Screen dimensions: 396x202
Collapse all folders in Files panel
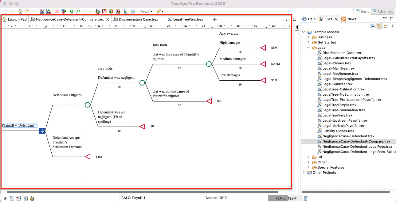click(x=372, y=26)
